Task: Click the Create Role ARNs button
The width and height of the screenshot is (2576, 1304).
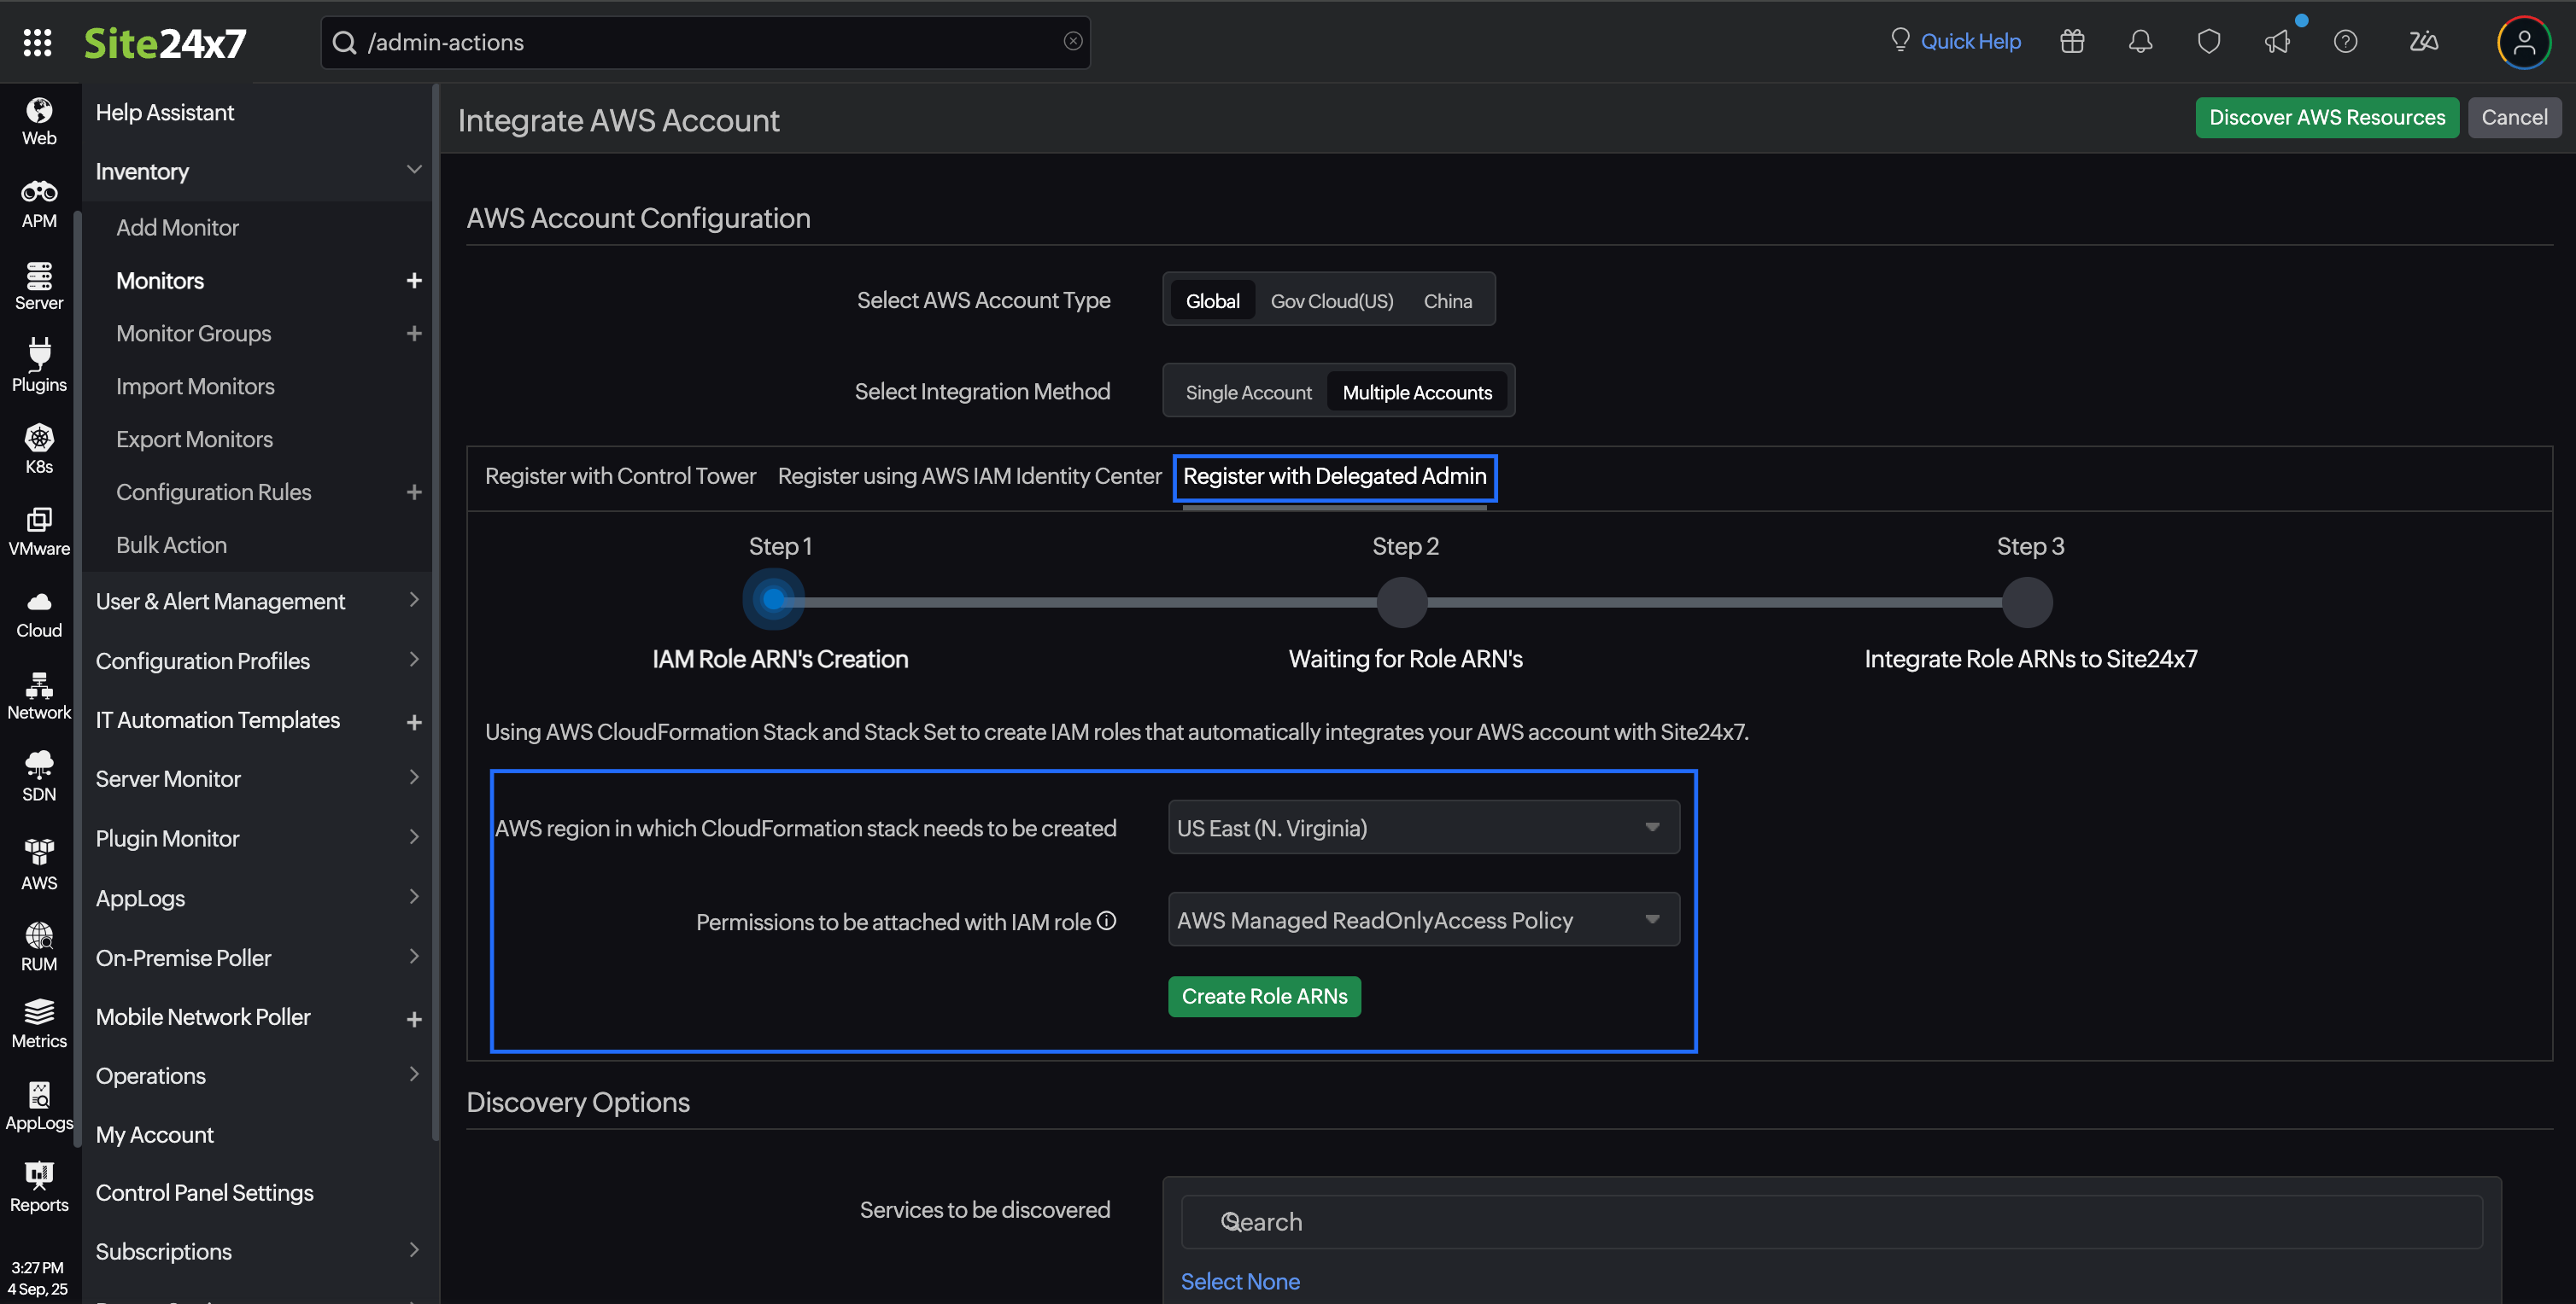Action: pos(1264,996)
